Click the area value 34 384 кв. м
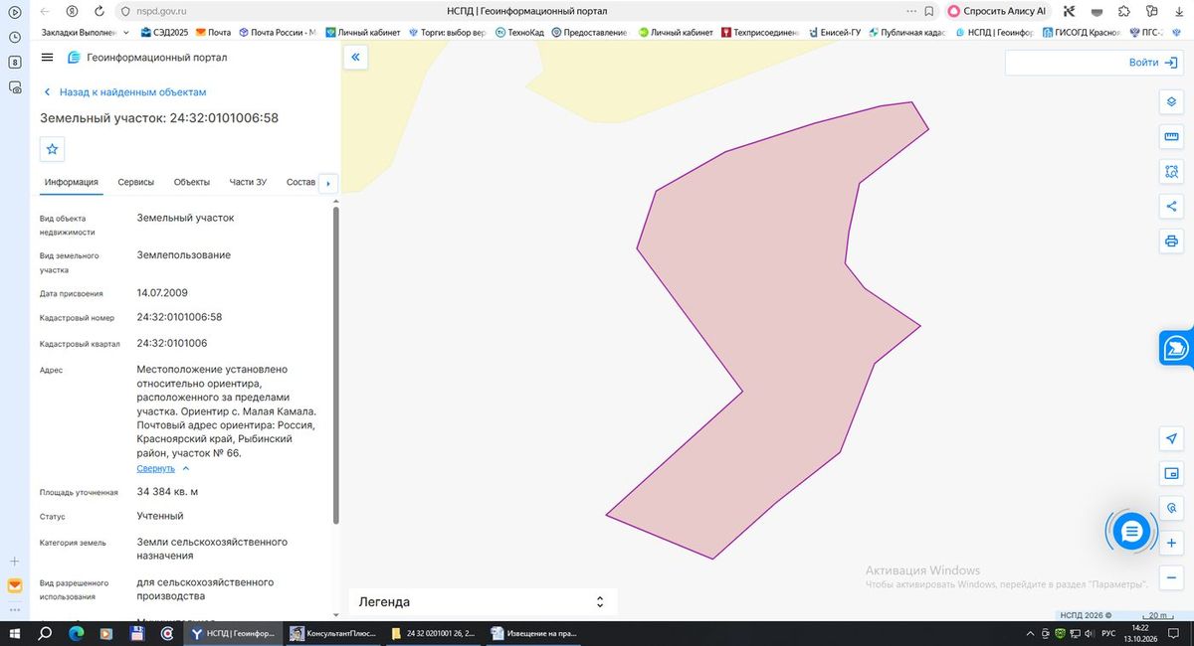 (x=167, y=492)
